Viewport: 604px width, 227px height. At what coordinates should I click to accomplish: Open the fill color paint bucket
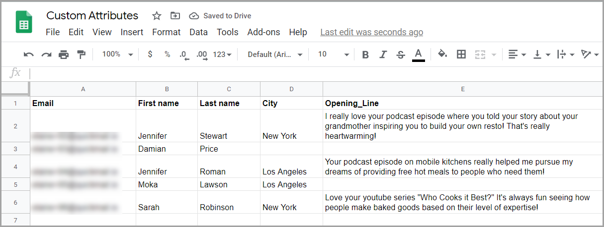(442, 54)
